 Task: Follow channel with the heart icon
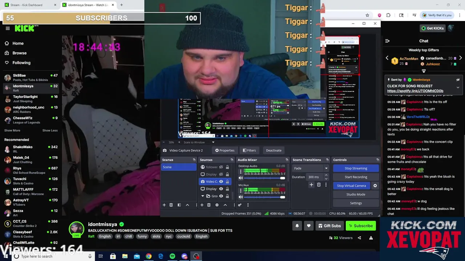coord(309,226)
